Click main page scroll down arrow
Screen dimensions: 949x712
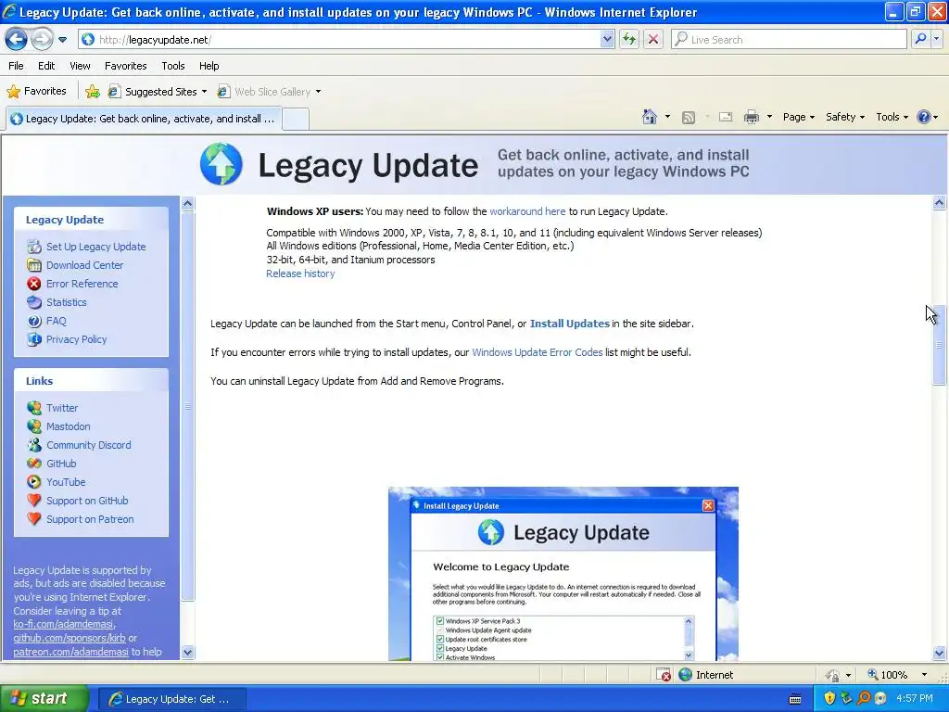click(940, 653)
